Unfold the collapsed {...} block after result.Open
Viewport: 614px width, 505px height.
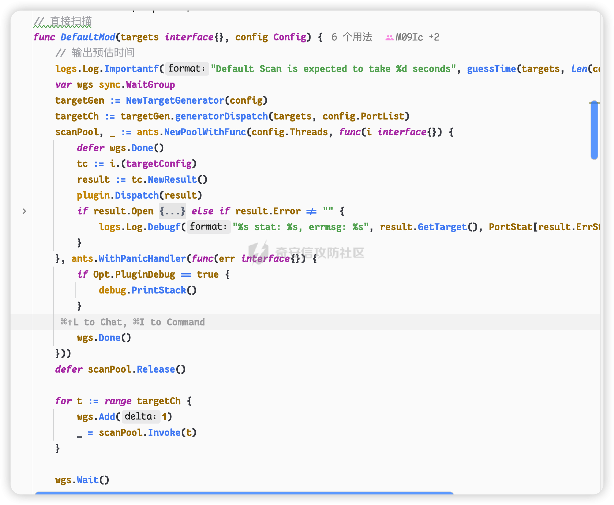(172, 211)
